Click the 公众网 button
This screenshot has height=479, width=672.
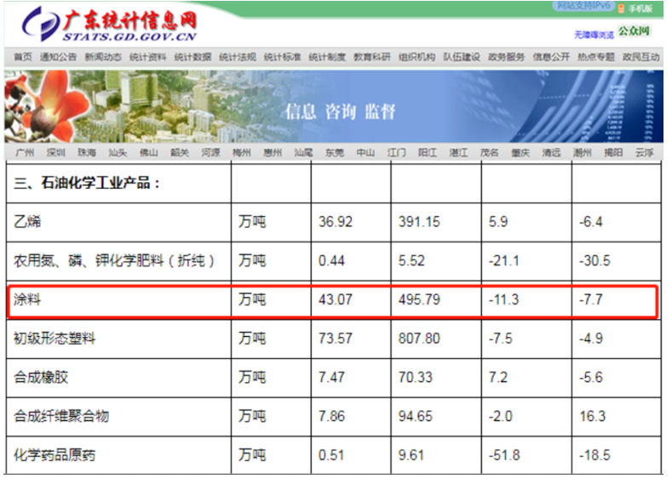[634, 31]
